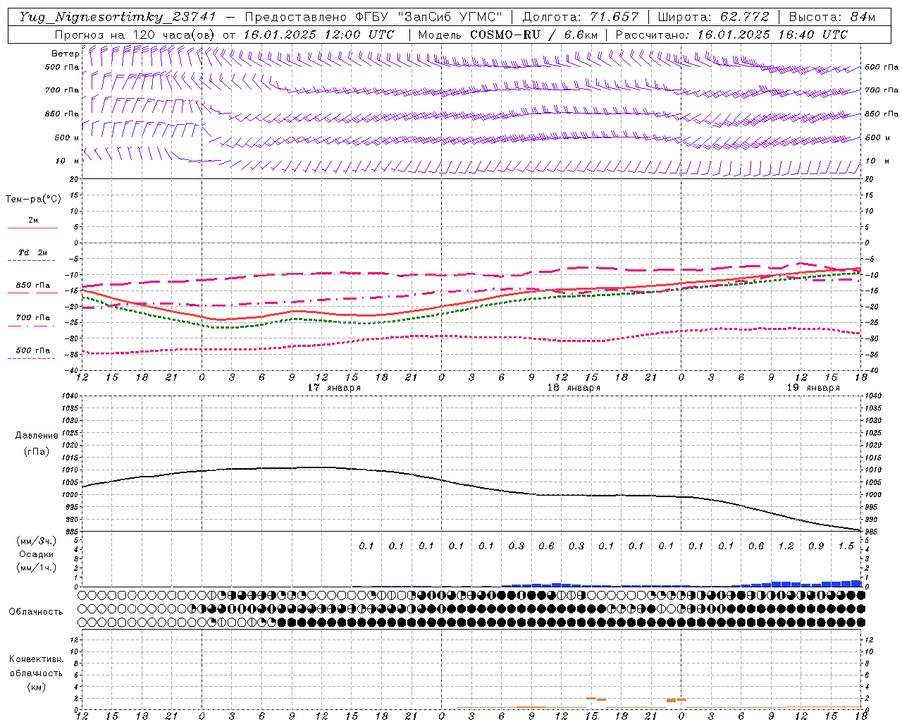Click the Давление pressure panel label
The height and width of the screenshot is (722, 902).
37,436
